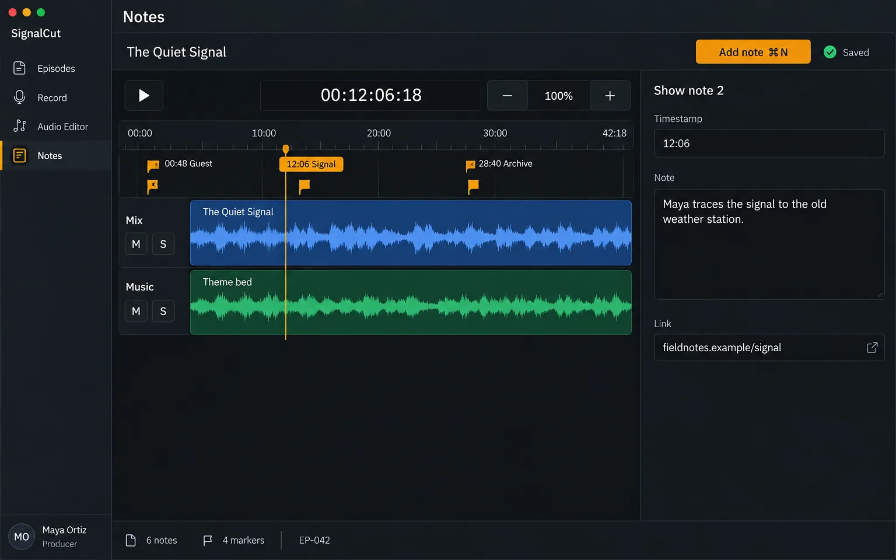The height and width of the screenshot is (560, 896).
Task: Start playback with the play button
Action: click(x=144, y=96)
